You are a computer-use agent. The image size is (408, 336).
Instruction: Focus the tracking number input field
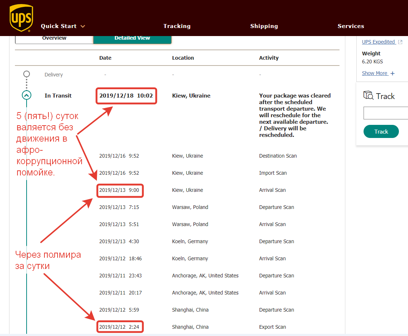click(386, 113)
